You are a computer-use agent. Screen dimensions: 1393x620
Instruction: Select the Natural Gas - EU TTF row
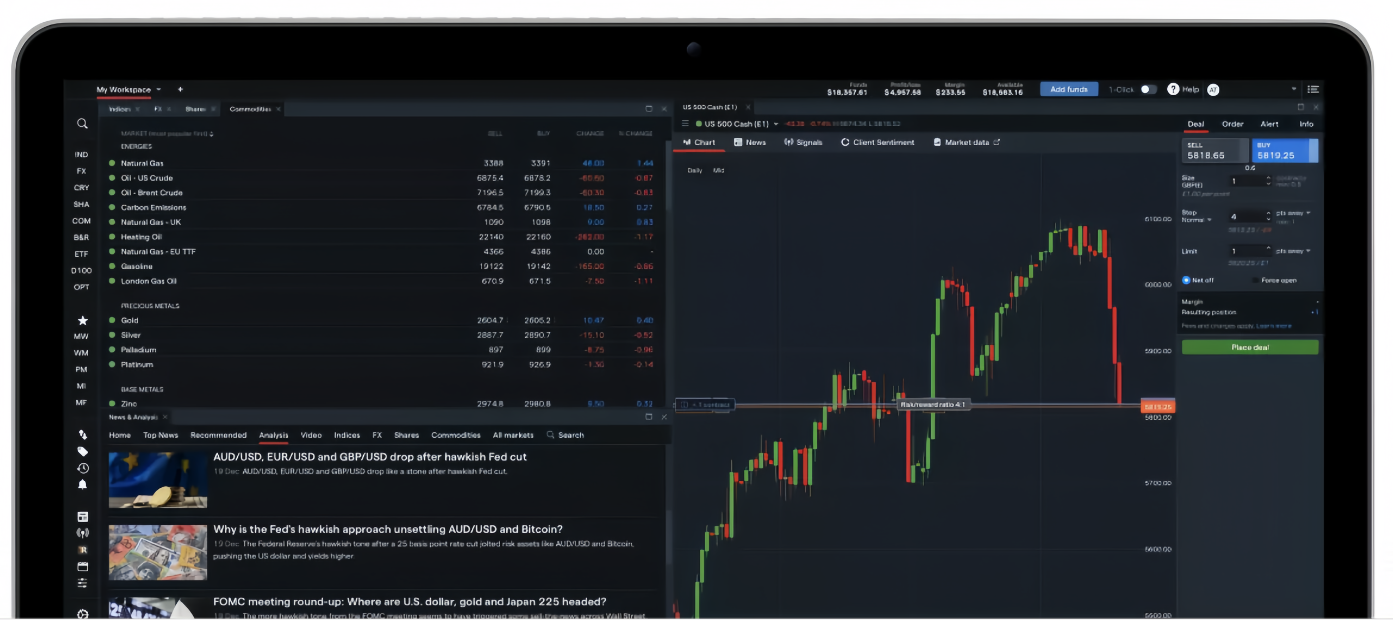pyautogui.click(x=381, y=251)
